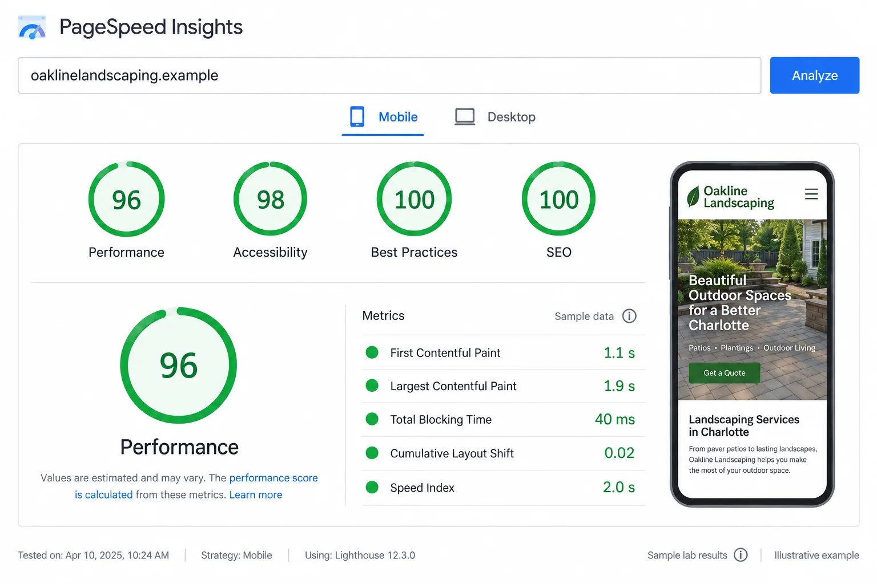Click the 'Landscaping Services in Charlotte' preview heading
877x584 pixels.
tap(744, 426)
